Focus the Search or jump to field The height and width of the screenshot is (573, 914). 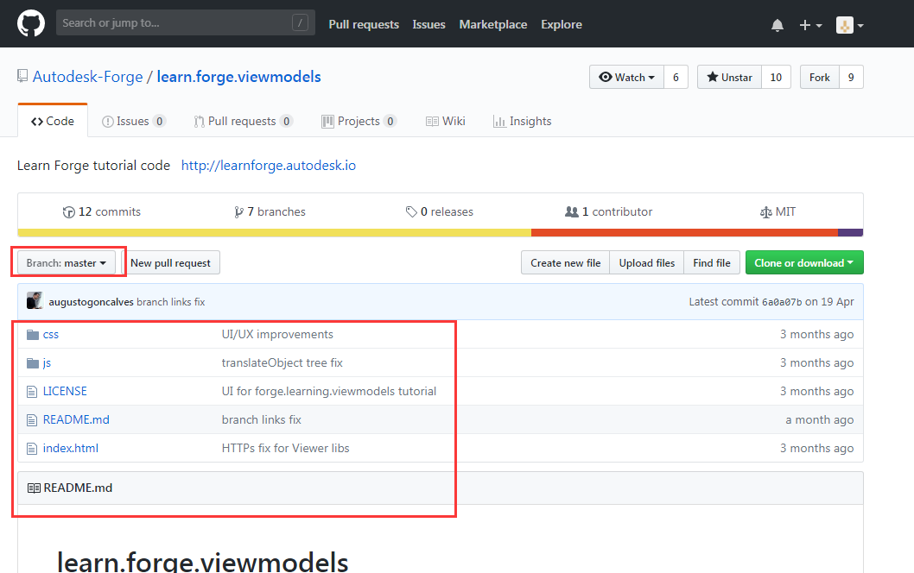pos(186,22)
